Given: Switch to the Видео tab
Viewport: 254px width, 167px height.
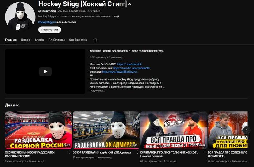Looking at the screenshot, I should pos(26,40).
